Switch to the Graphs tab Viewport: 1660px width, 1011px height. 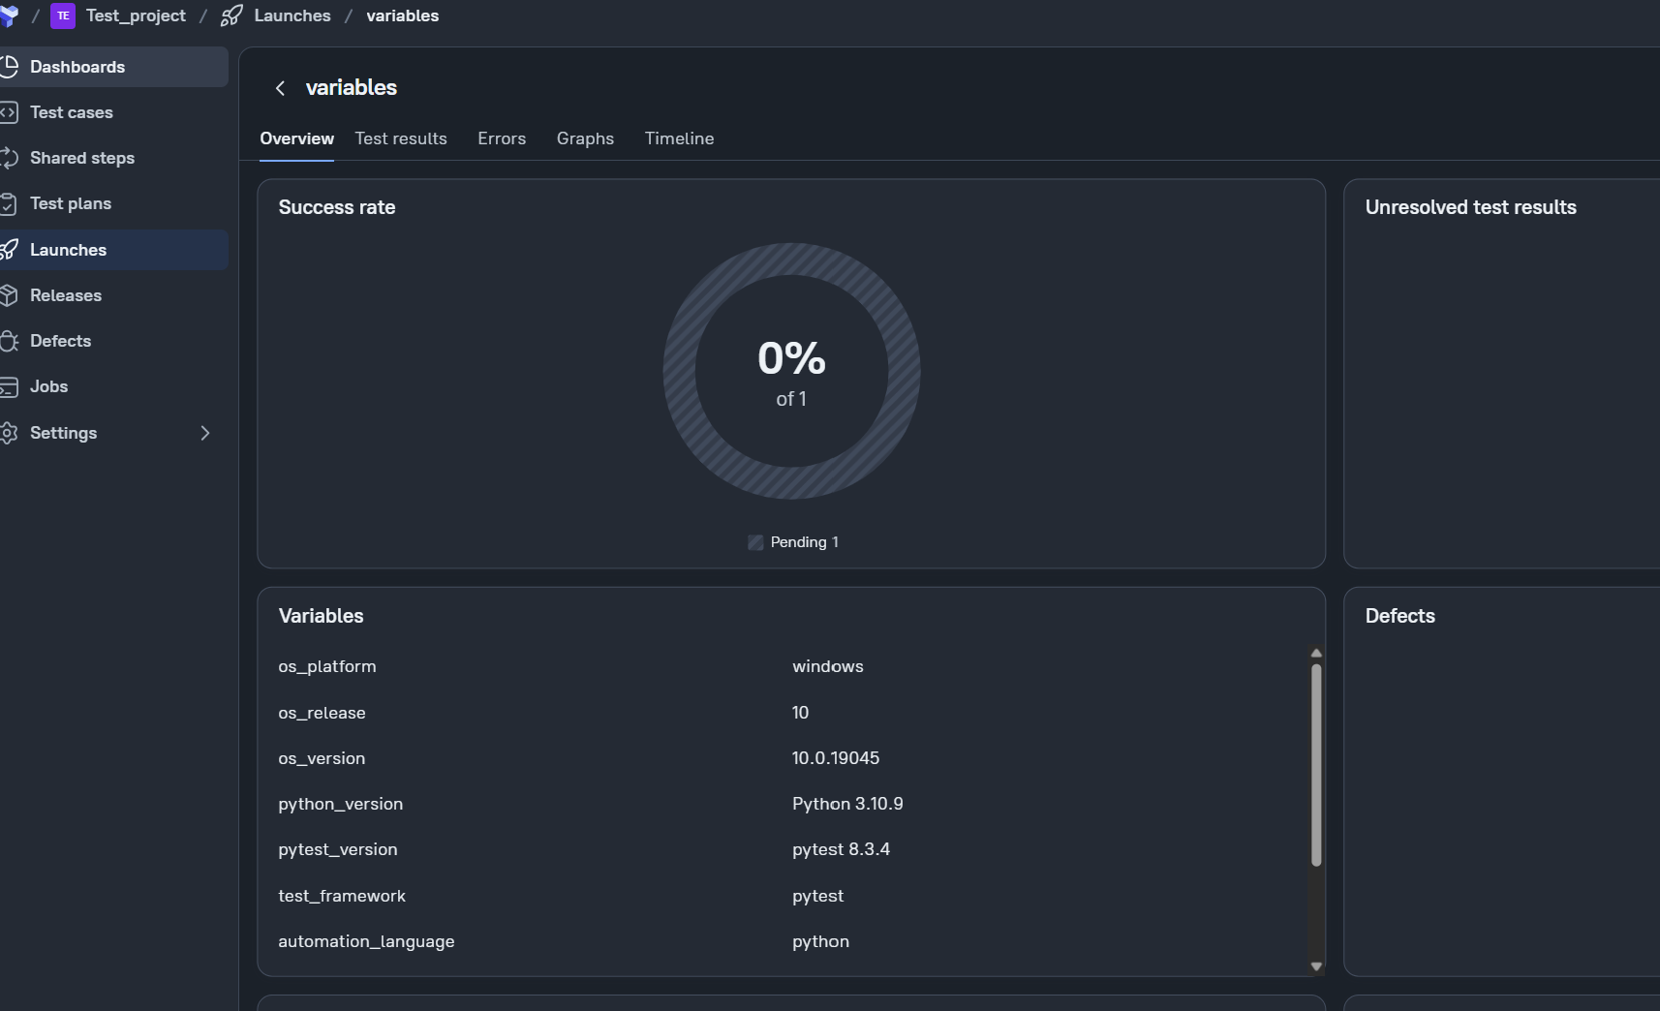(x=585, y=138)
